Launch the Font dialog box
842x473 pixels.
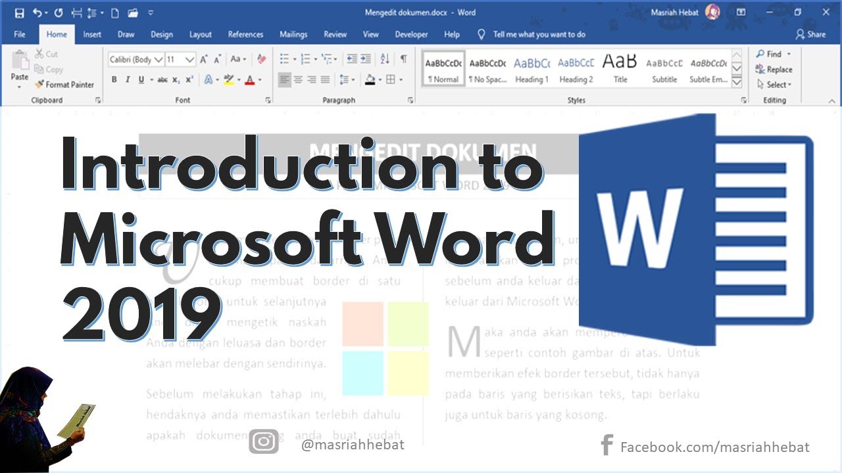tap(268, 101)
